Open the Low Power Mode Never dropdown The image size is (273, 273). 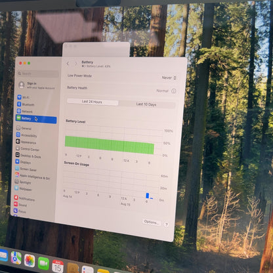(x=169, y=77)
